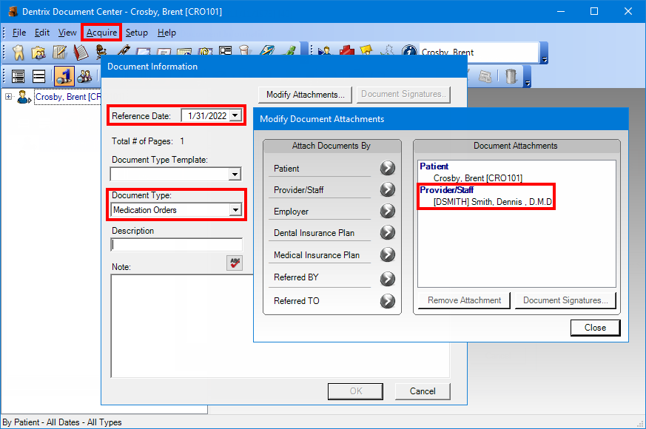Click the arrow button next to Provider/Staff
Viewport: 646px width, 429px height.
click(x=388, y=190)
